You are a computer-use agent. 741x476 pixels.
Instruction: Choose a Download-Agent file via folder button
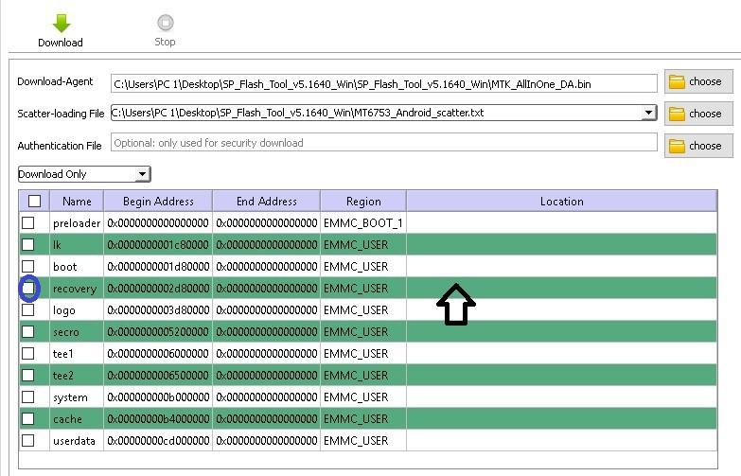coord(697,82)
